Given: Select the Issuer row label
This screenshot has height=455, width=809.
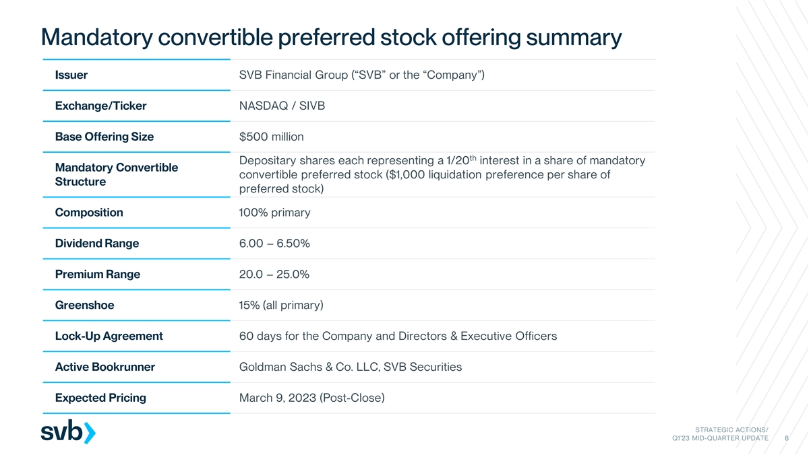Looking at the screenshot, I should point(71,75).
